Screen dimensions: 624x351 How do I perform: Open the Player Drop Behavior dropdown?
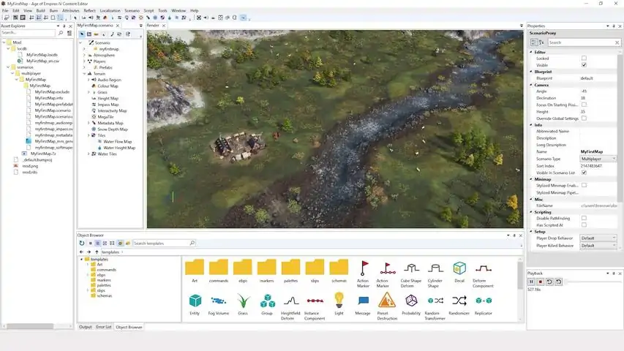coord(598,238)
